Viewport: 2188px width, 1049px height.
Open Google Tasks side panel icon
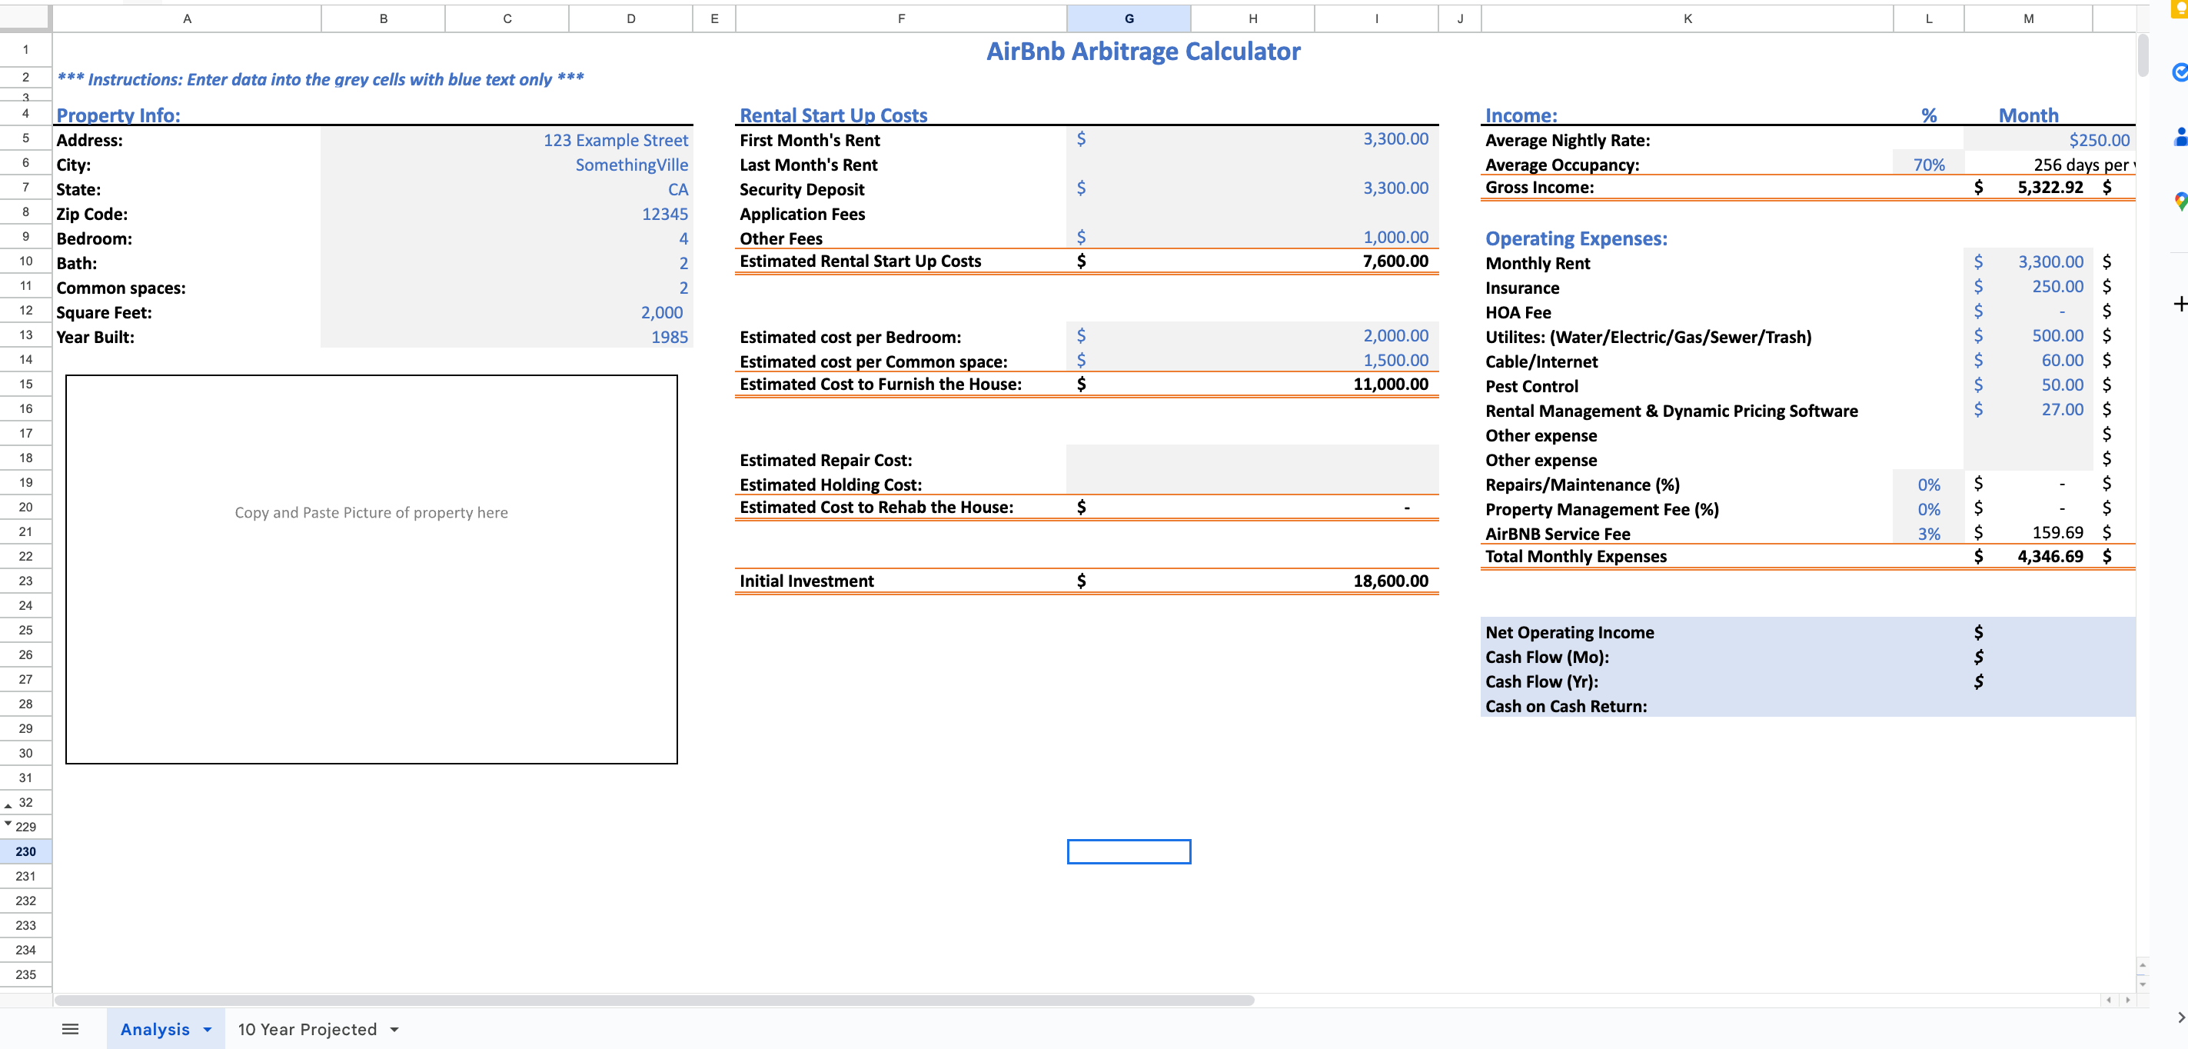click(2180, 73)
